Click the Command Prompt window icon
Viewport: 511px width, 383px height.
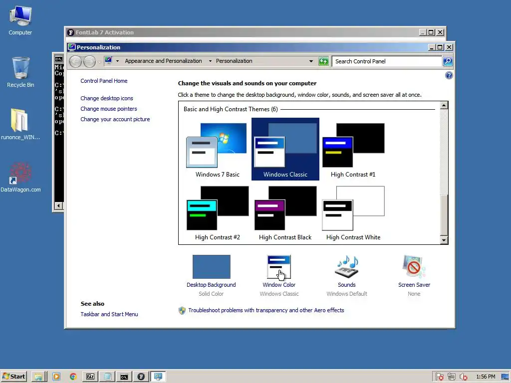[x=59, y=59]
